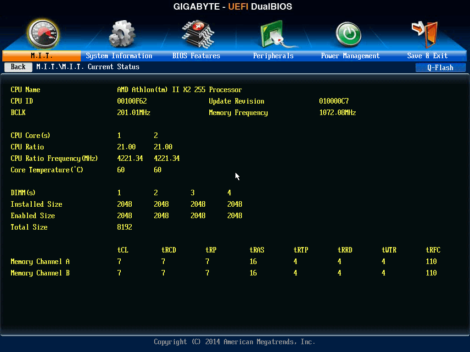
Task: Switch to the Save & Exit tab
Action: (427, 55)
